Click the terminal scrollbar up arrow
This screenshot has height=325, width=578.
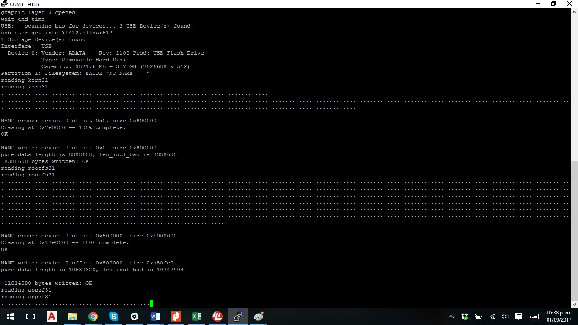coord(575,11)
